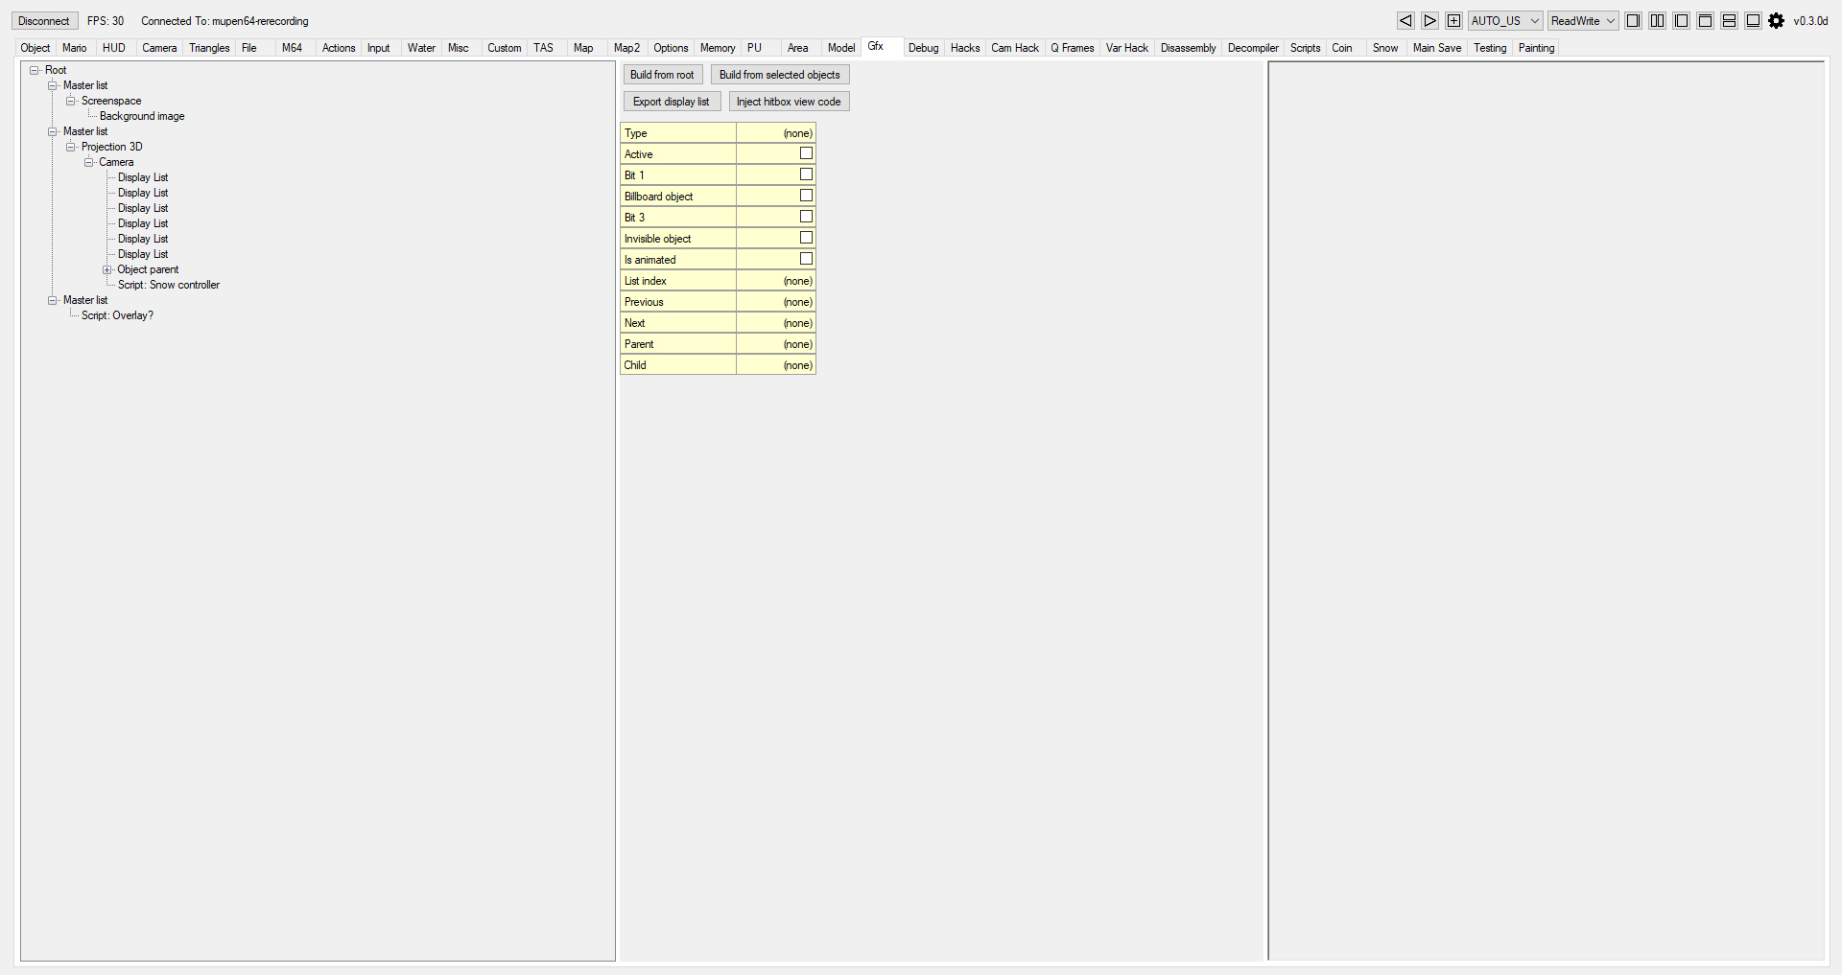Expand the Object parent node

click(x=107, y=269)
